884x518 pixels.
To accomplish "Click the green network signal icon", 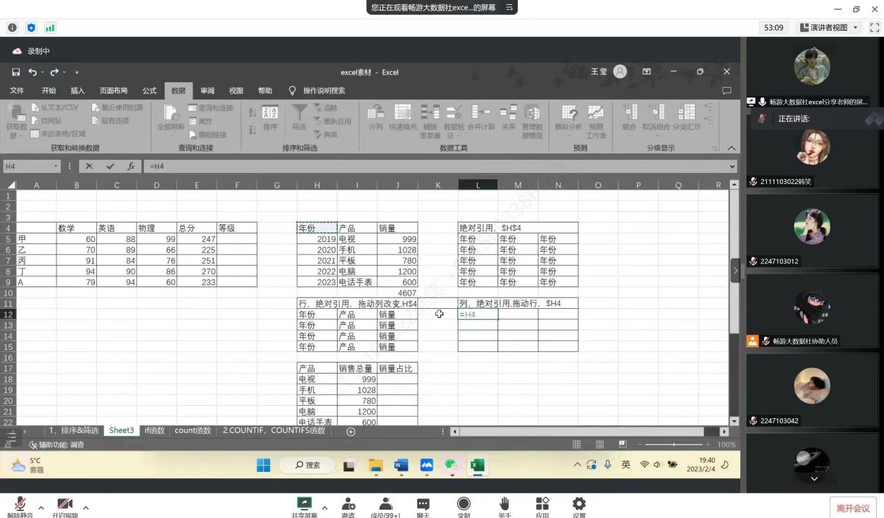I will pos(50,28).
